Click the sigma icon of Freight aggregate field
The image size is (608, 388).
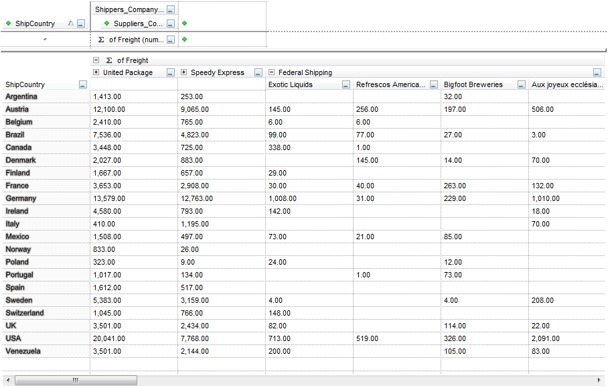point(101,40)
